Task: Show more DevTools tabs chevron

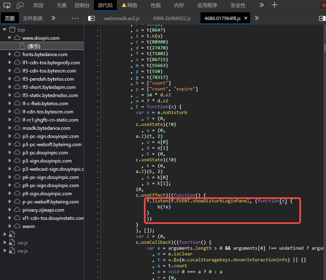Action: (x=261, y=5)
